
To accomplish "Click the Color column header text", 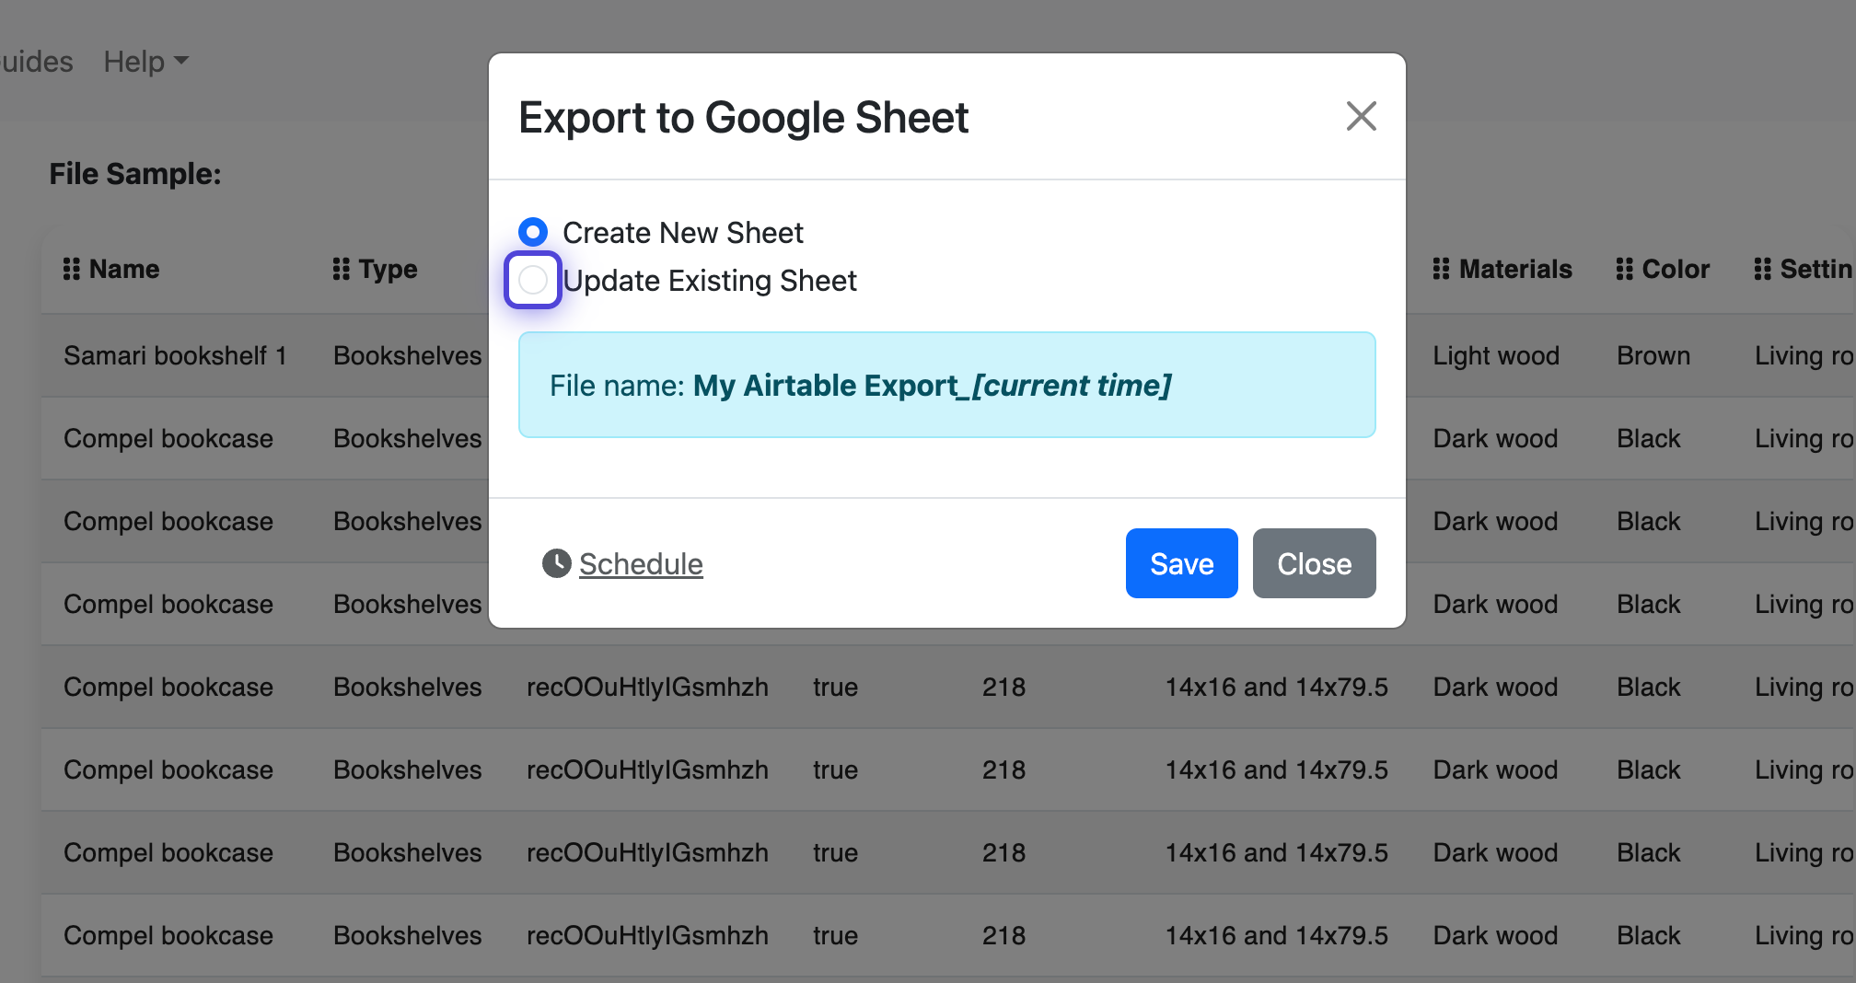I will 1676,269.
